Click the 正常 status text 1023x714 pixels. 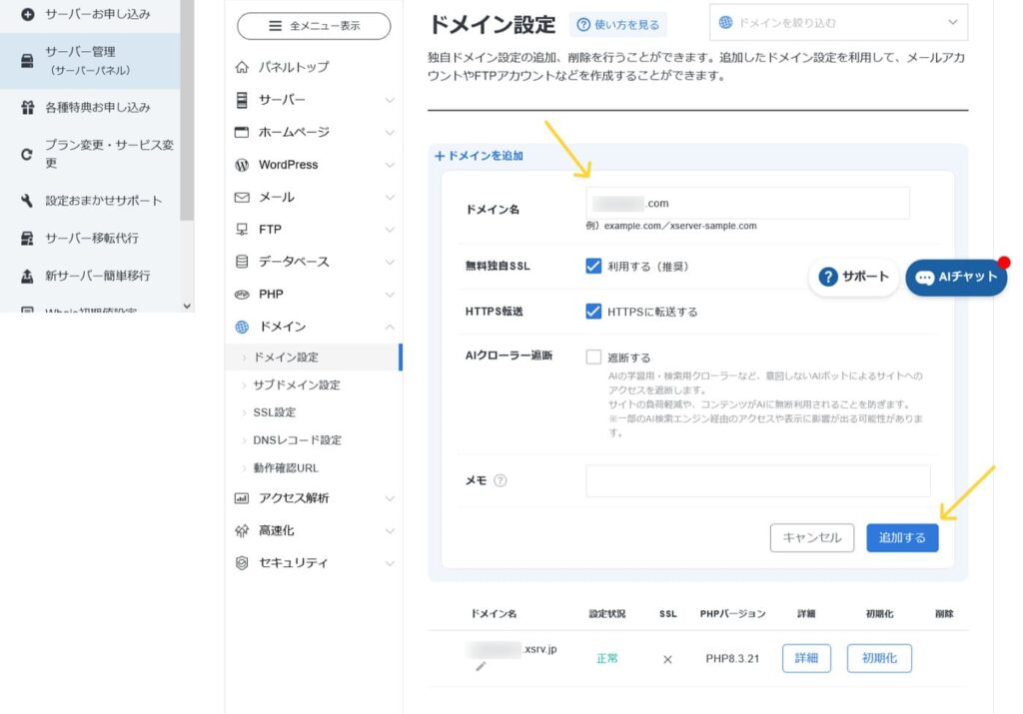tap(606, 658)
